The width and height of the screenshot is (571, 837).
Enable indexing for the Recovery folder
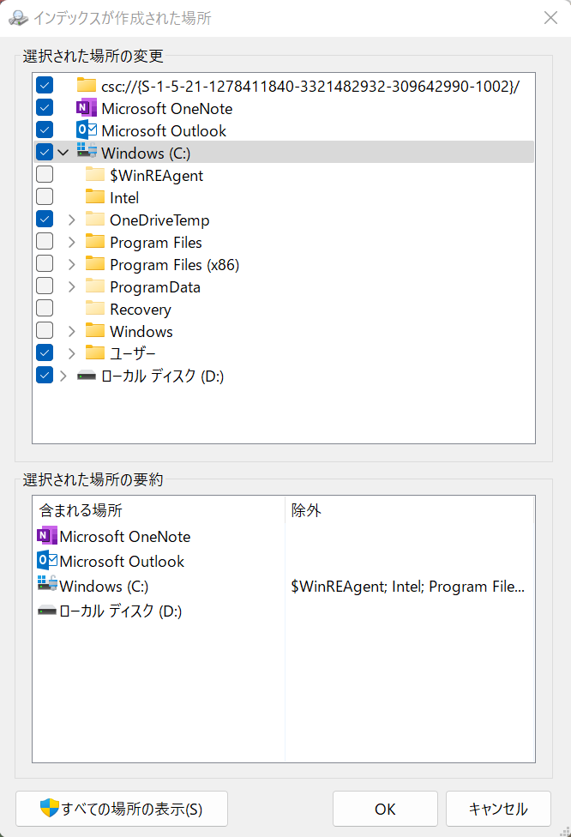click(45, 309)
